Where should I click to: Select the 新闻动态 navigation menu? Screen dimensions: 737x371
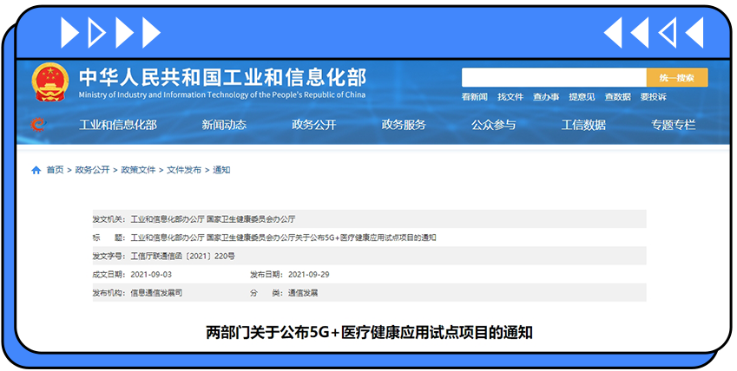(x=224, y=125)
